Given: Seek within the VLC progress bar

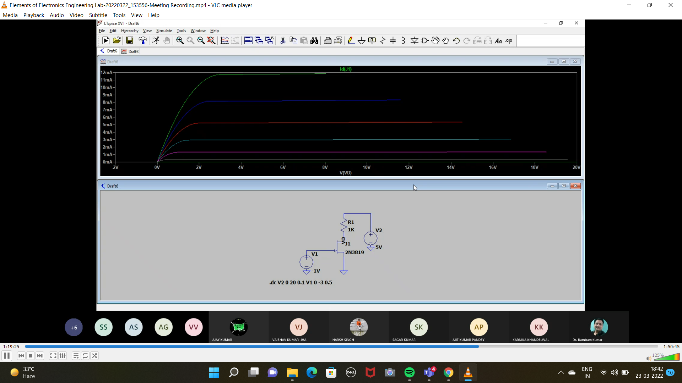Looking at the screenshot, I should point(341,346).
